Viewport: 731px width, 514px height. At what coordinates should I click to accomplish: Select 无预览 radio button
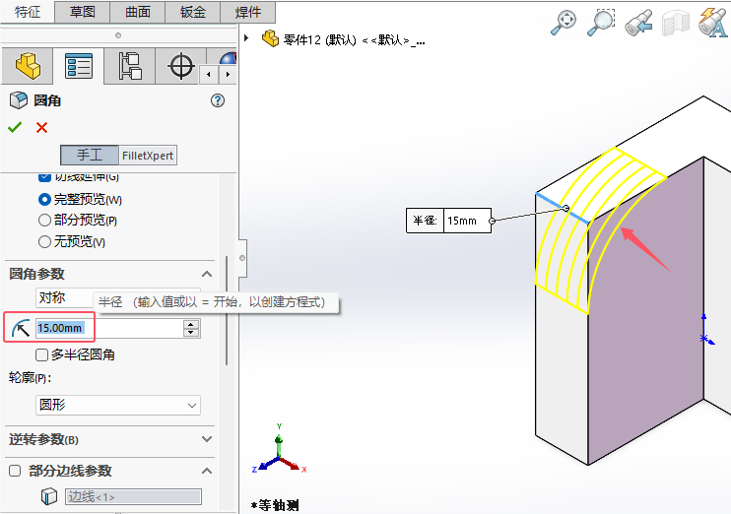point(44,241)
